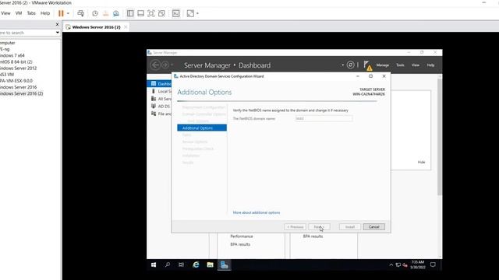
Task: Launch Internet Explorer from taskbar
Action: (x=196, y=264)
